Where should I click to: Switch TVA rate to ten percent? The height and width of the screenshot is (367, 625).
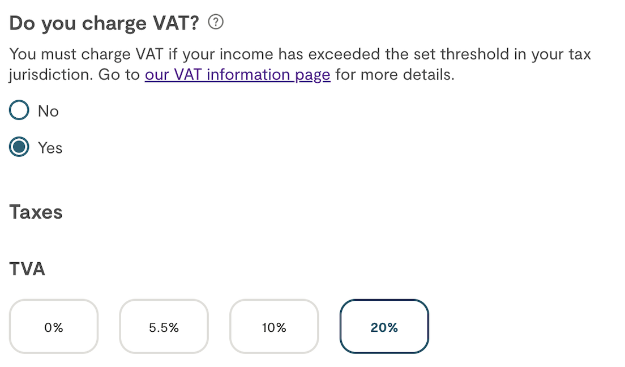pos(274,326)
